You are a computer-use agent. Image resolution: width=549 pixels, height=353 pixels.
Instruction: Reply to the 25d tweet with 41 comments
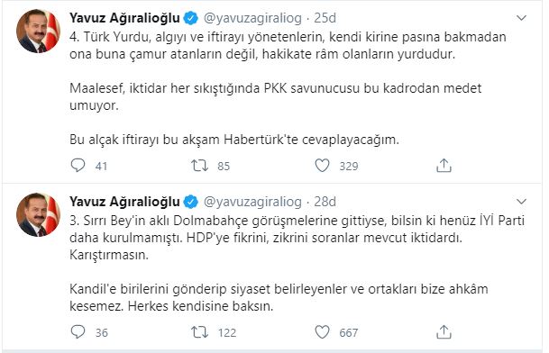pyautogui.click(x=78, y=165)
